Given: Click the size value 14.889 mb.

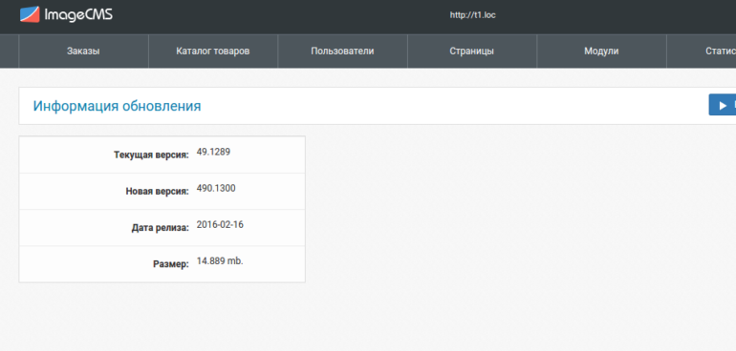Looking at the screenshot, I should coord(220,261).
